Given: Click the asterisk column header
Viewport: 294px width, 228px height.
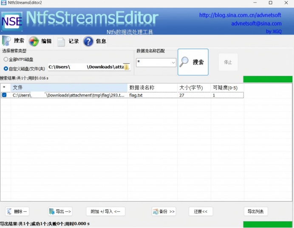Looking at the screenshot, I should click(4, 88).
